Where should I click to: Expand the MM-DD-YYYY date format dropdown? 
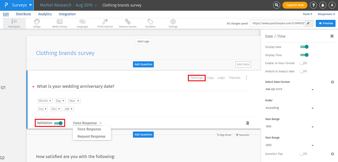289,90
